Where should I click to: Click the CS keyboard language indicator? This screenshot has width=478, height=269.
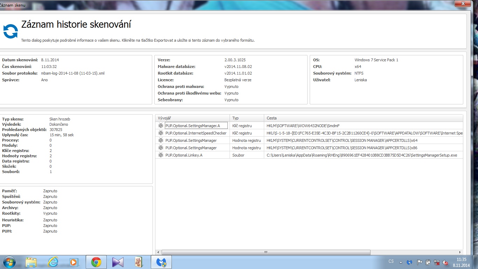click(x=391, y=262)
